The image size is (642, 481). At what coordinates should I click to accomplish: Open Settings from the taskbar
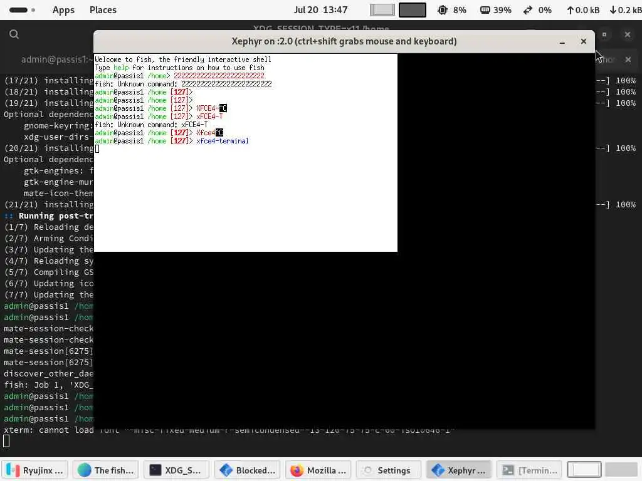[x=389, y=470]
